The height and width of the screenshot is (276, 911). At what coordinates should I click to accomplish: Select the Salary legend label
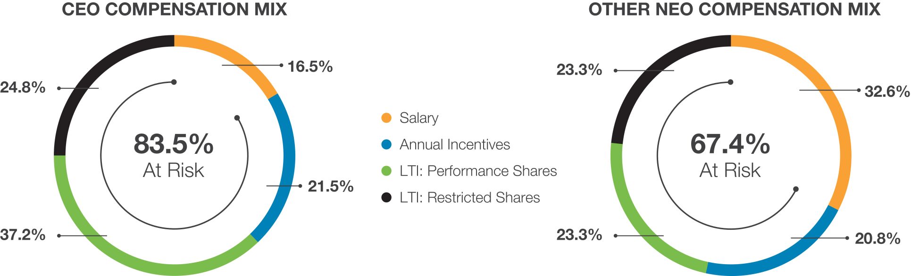[x=418, y=118]
